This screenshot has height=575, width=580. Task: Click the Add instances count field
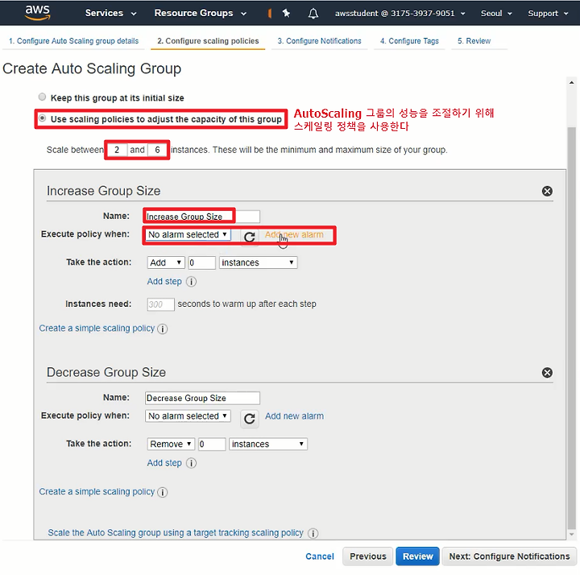point(201,263)
